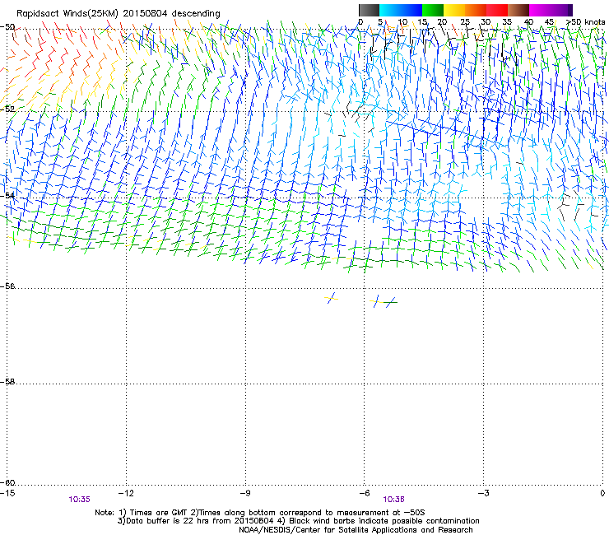Image resolution: width=609 pixels, height=535 pixels.
Task: Click the '-15' longitude axis label
Action: coord(7,493)
